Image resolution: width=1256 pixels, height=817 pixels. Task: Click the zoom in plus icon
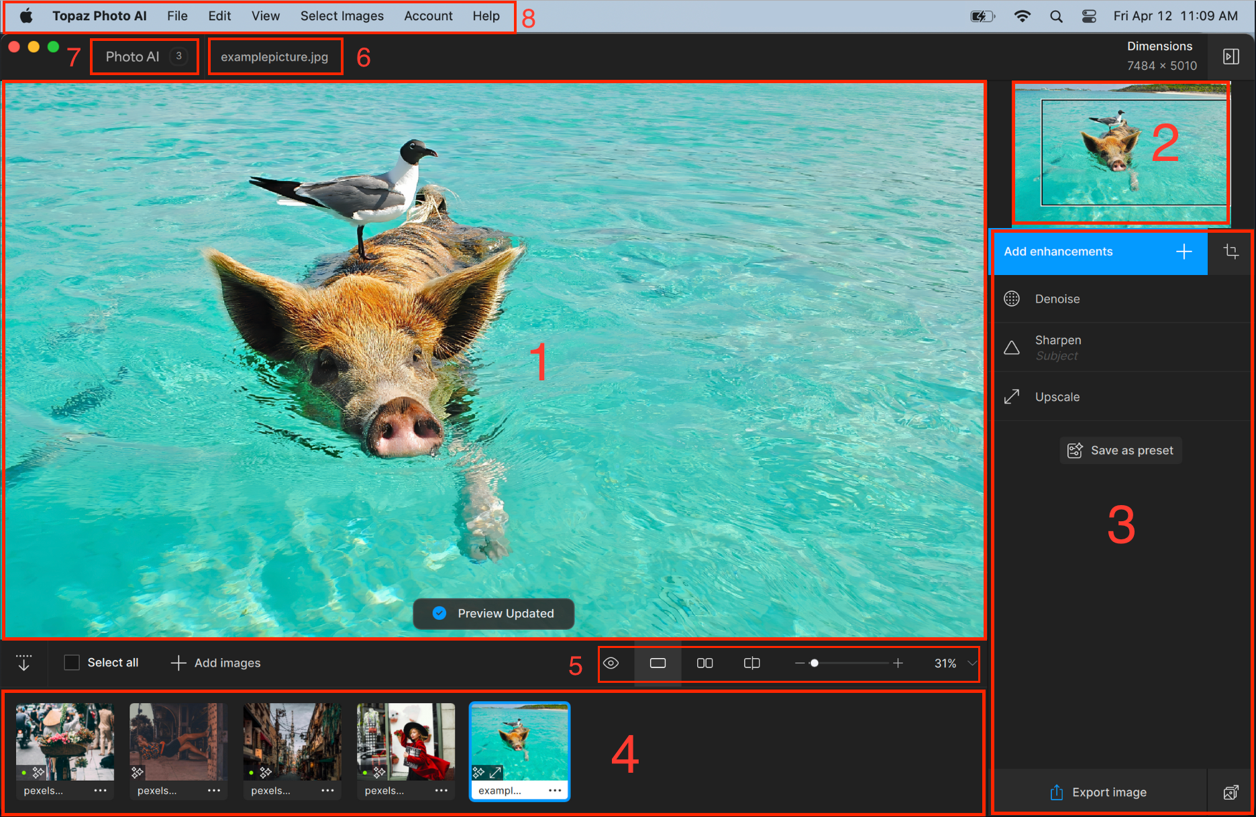click(898, 663)
